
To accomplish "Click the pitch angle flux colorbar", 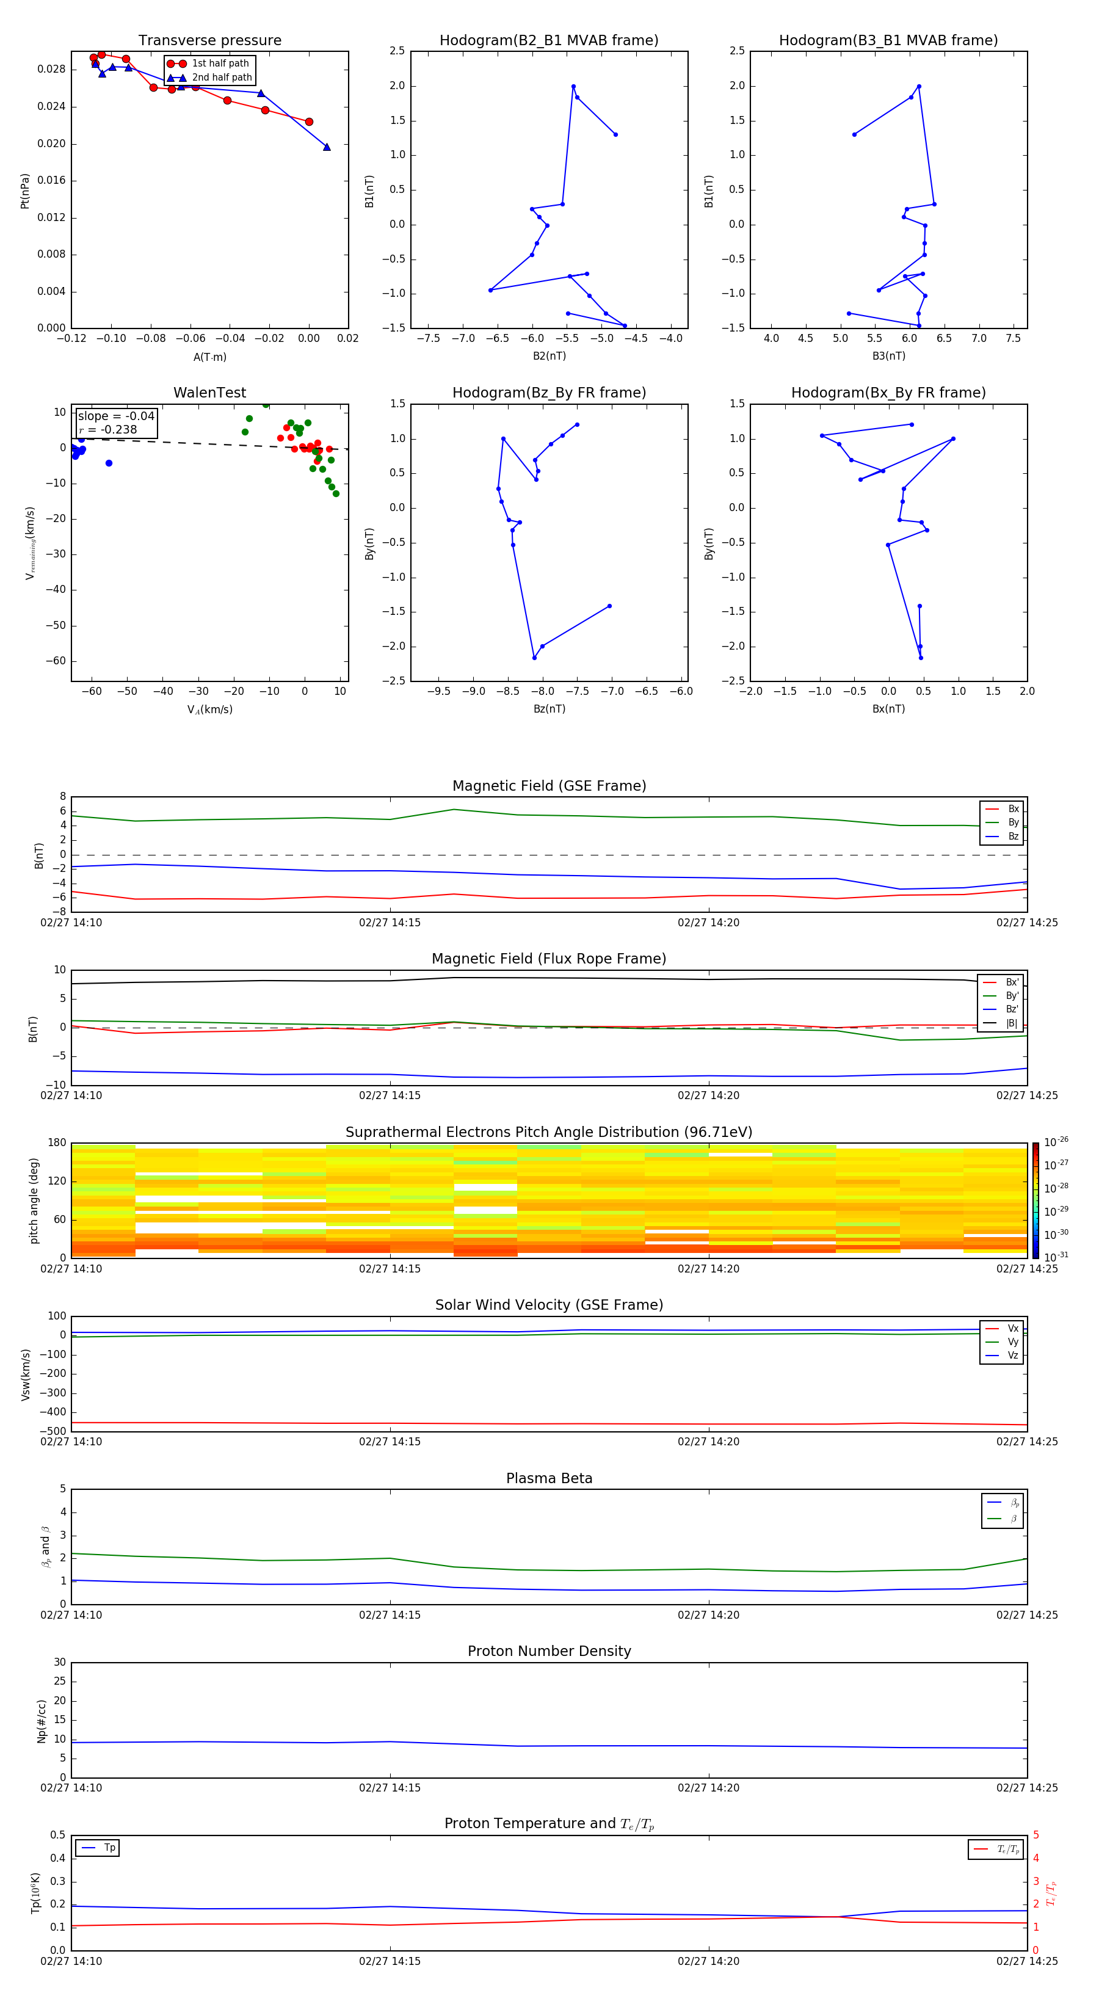I will 1036,1200.
